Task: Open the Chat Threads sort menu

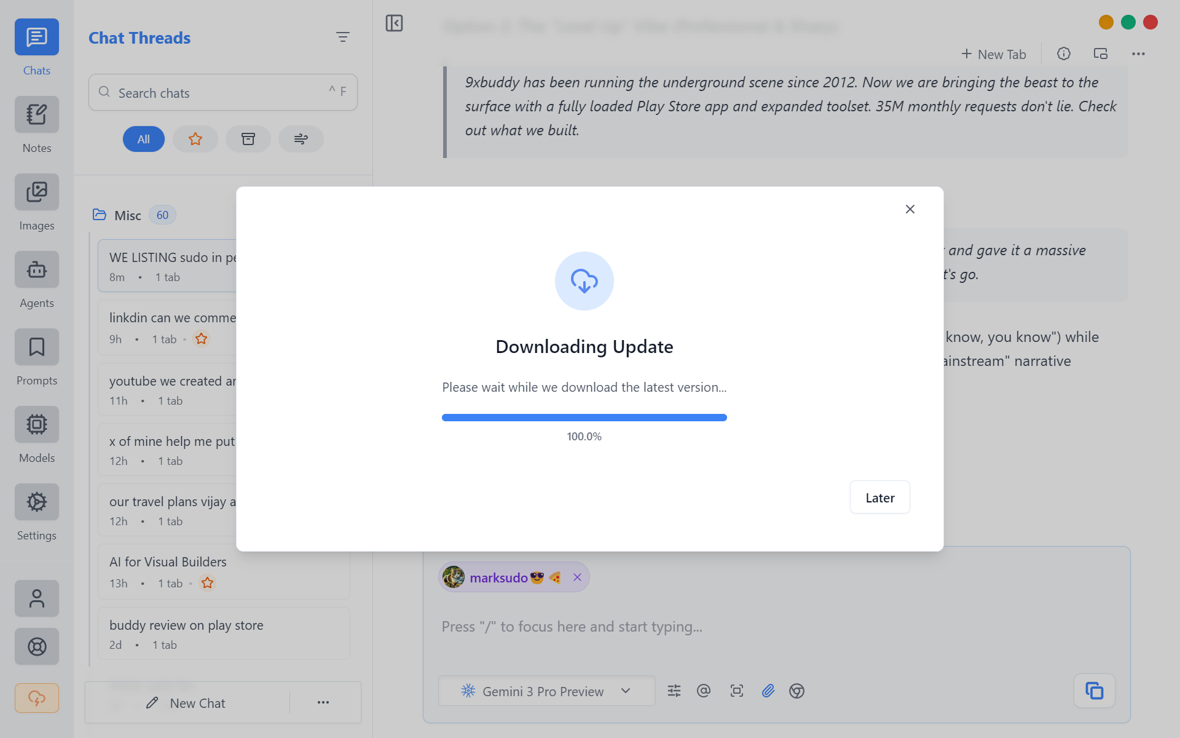Action: [343, 38]
